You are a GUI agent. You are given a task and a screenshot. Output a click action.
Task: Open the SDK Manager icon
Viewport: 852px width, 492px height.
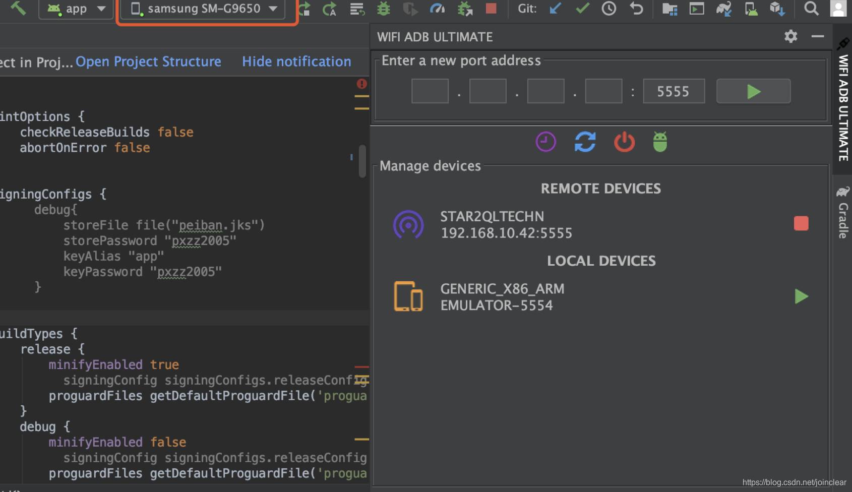pos(777,9)
